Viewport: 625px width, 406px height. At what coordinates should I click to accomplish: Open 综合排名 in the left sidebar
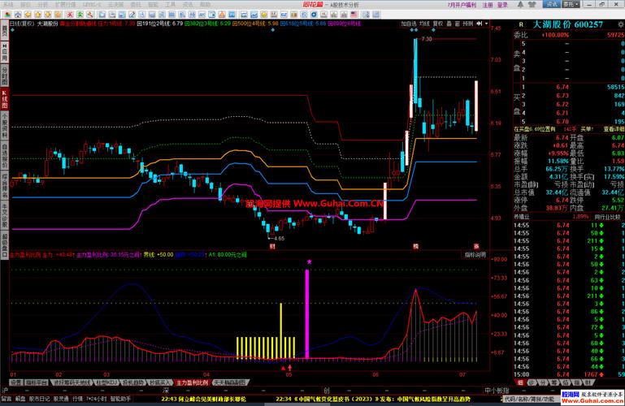pyautogui.click(x=4, y=185)
